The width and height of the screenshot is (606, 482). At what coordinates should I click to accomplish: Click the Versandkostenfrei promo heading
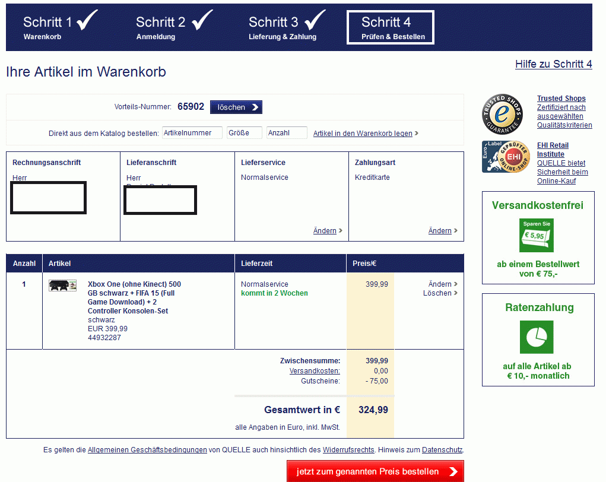pyautogui.click(x=538, y=205)
